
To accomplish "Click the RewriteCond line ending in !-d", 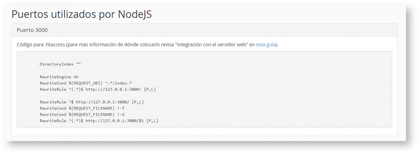I will pos(82,114).
